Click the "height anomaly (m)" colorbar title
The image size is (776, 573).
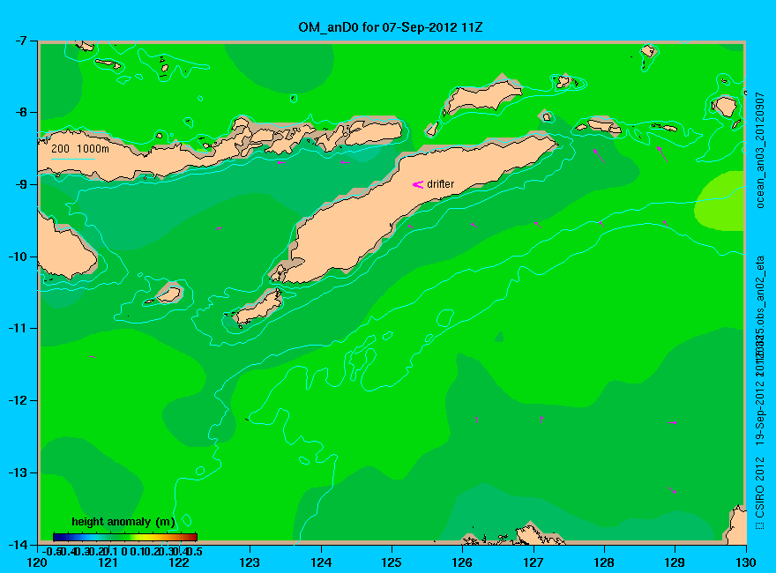pos(123,522)
